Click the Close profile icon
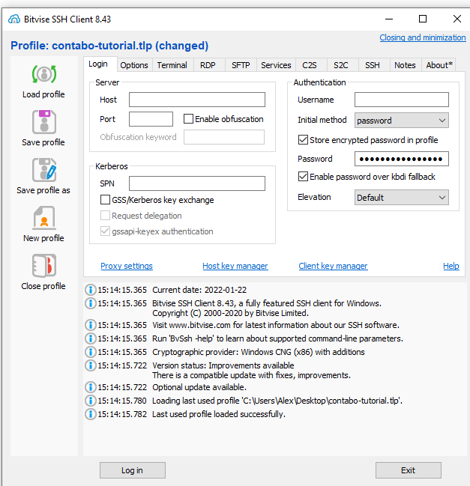This screenshot has height=486, width=470. [x=44, y=266]
